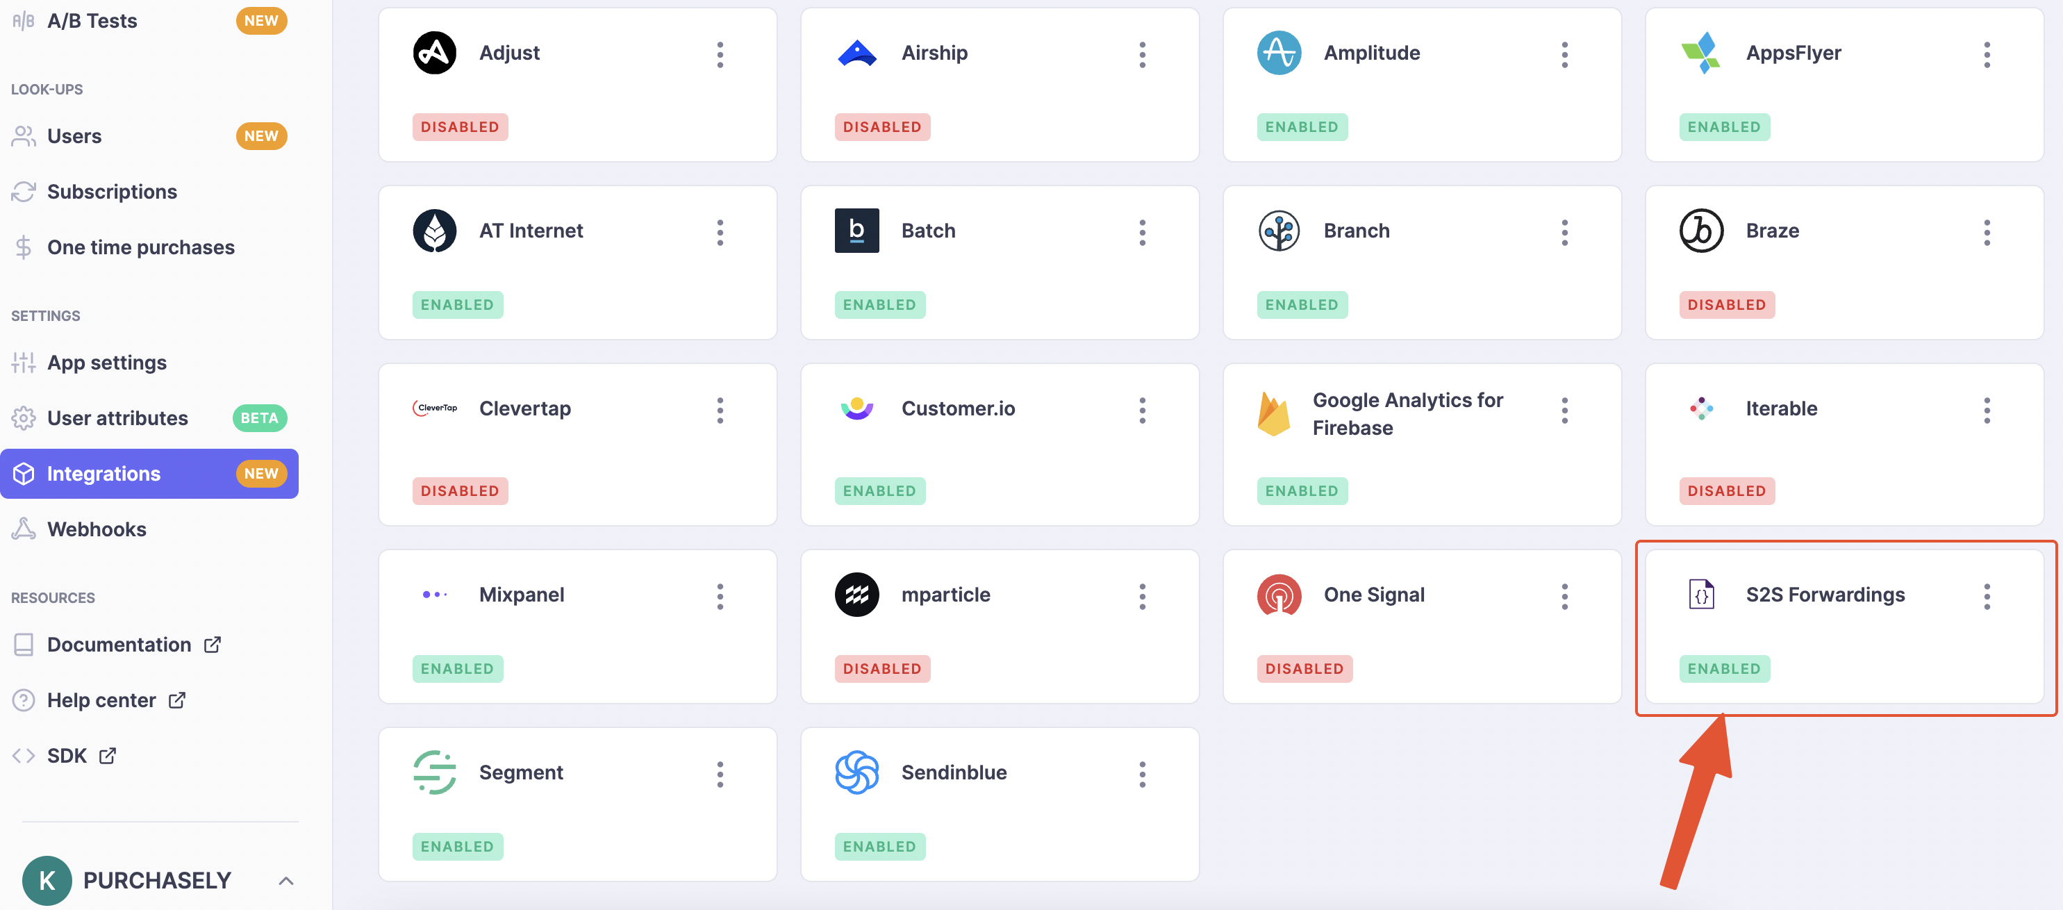Screen dimensions: 2063x910
Task: Click the Customer.io card title
Action: [x=958, y=408]
